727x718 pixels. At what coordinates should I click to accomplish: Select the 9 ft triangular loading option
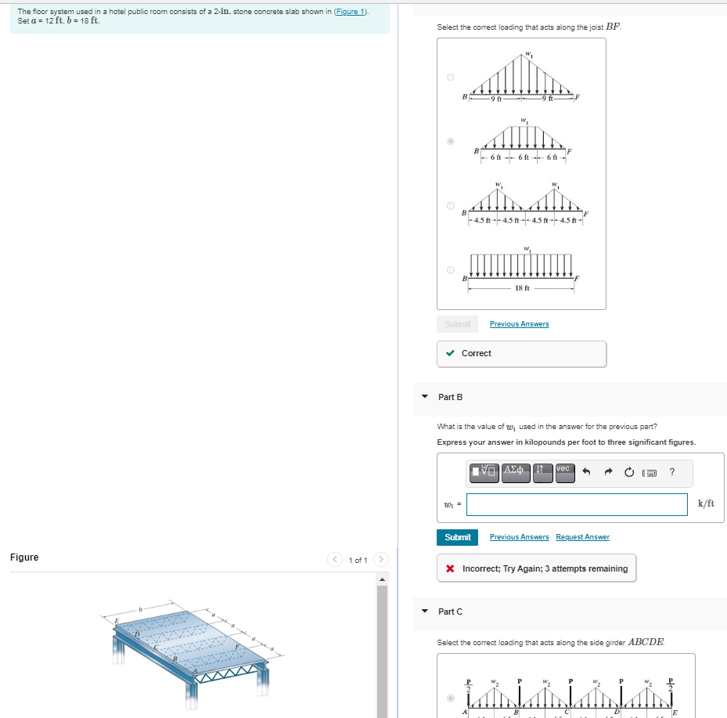pos(450,78)
